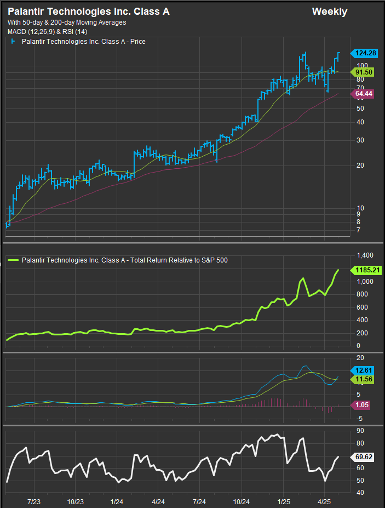Image resolution: width=385 pixels, height=508 pixels.
Task: Click the Weekly timeframe label
Action: (330, 12)
